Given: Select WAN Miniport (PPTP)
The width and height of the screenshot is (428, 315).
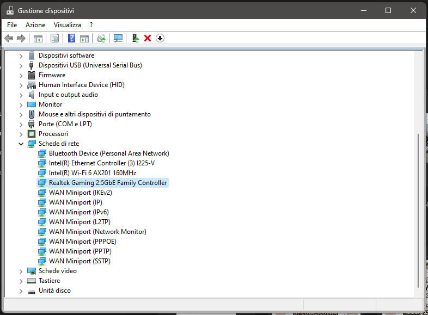Looking at the screenshot, I should (80, 251).
